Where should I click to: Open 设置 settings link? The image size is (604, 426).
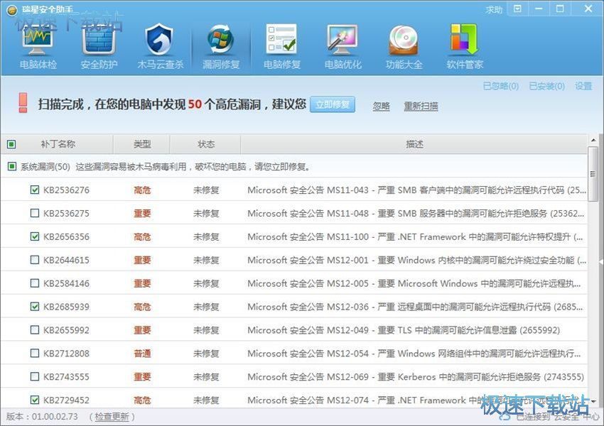(x=583, y=86)
